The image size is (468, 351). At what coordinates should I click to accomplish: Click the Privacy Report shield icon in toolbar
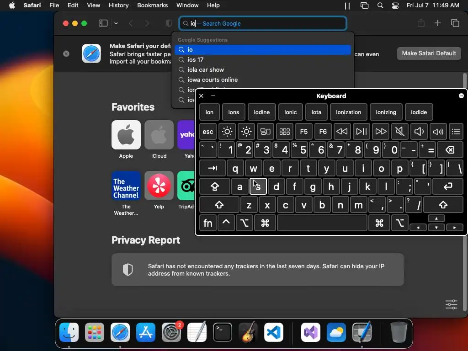click(169, 23)
